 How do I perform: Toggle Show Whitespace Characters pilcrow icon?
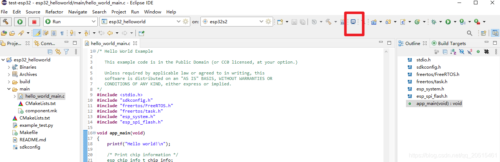pyautogui.click(x=62, y=33)
